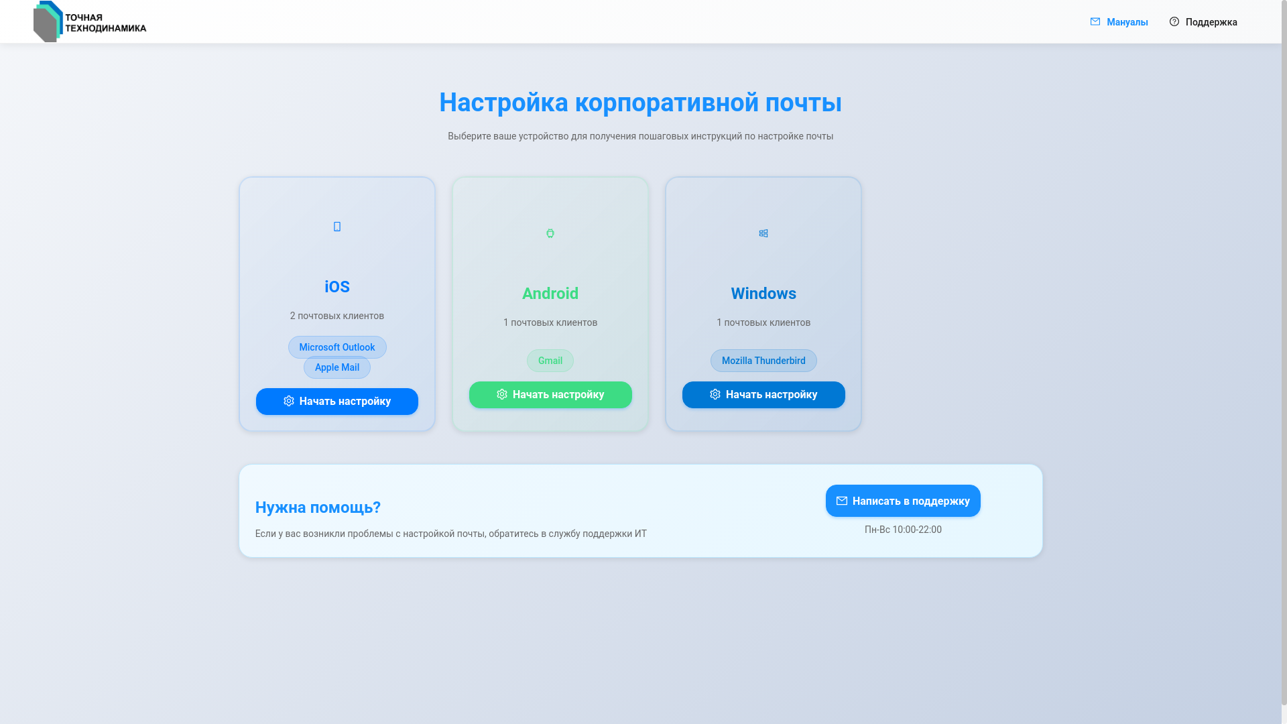Open the Поддержка menu item
This screenshot has width=1287, height=724.
(1203, 22)
